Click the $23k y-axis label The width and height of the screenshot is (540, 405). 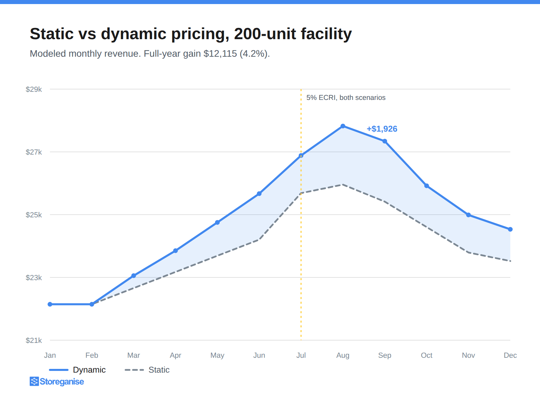[x=34, y=277]
